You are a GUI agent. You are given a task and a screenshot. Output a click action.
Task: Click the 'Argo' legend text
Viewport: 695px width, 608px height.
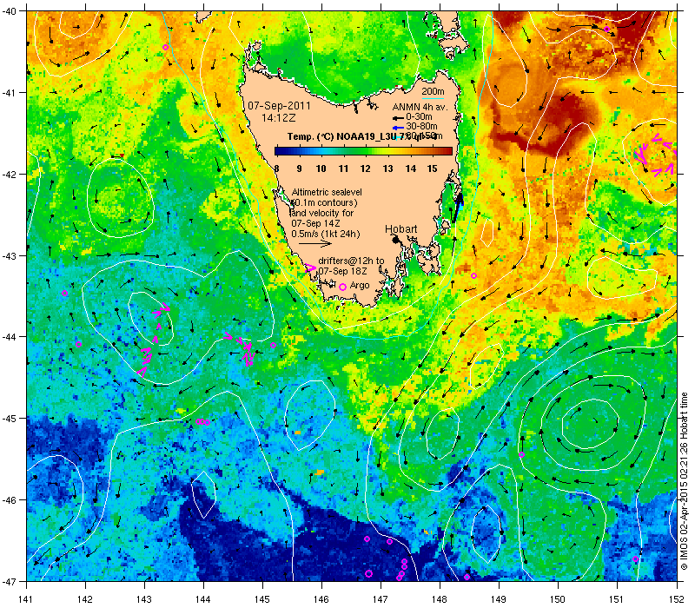tap(360, 286)
